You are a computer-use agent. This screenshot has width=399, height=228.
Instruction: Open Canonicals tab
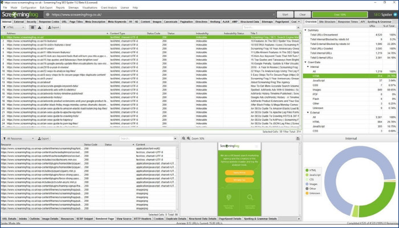(170, 22)
